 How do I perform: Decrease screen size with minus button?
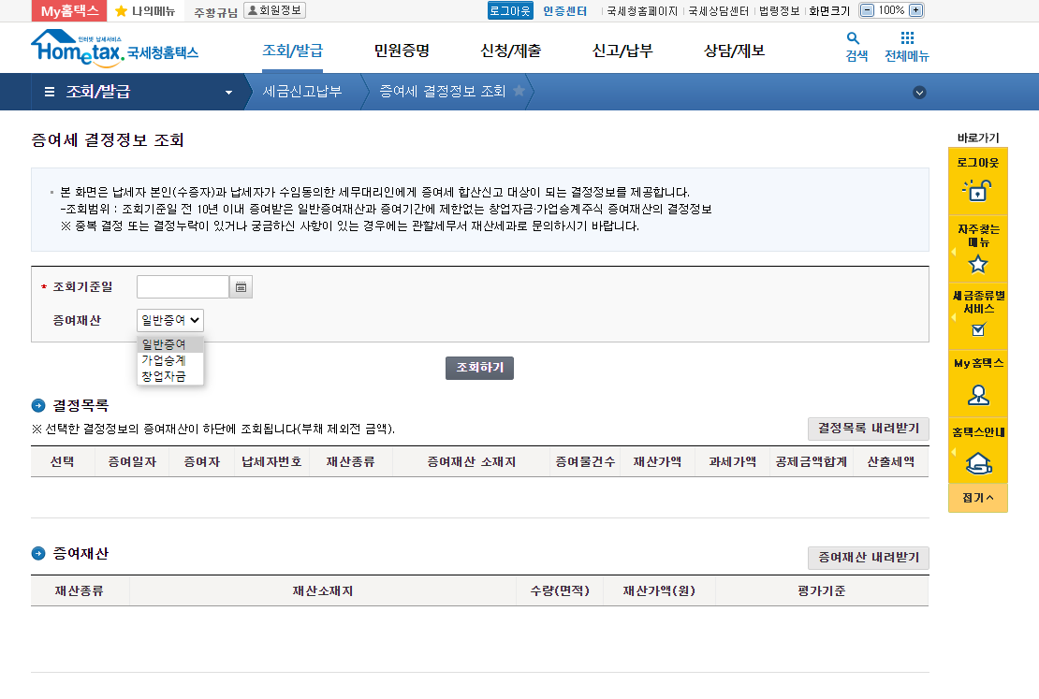pyautogui.click(x=867, y=10)
